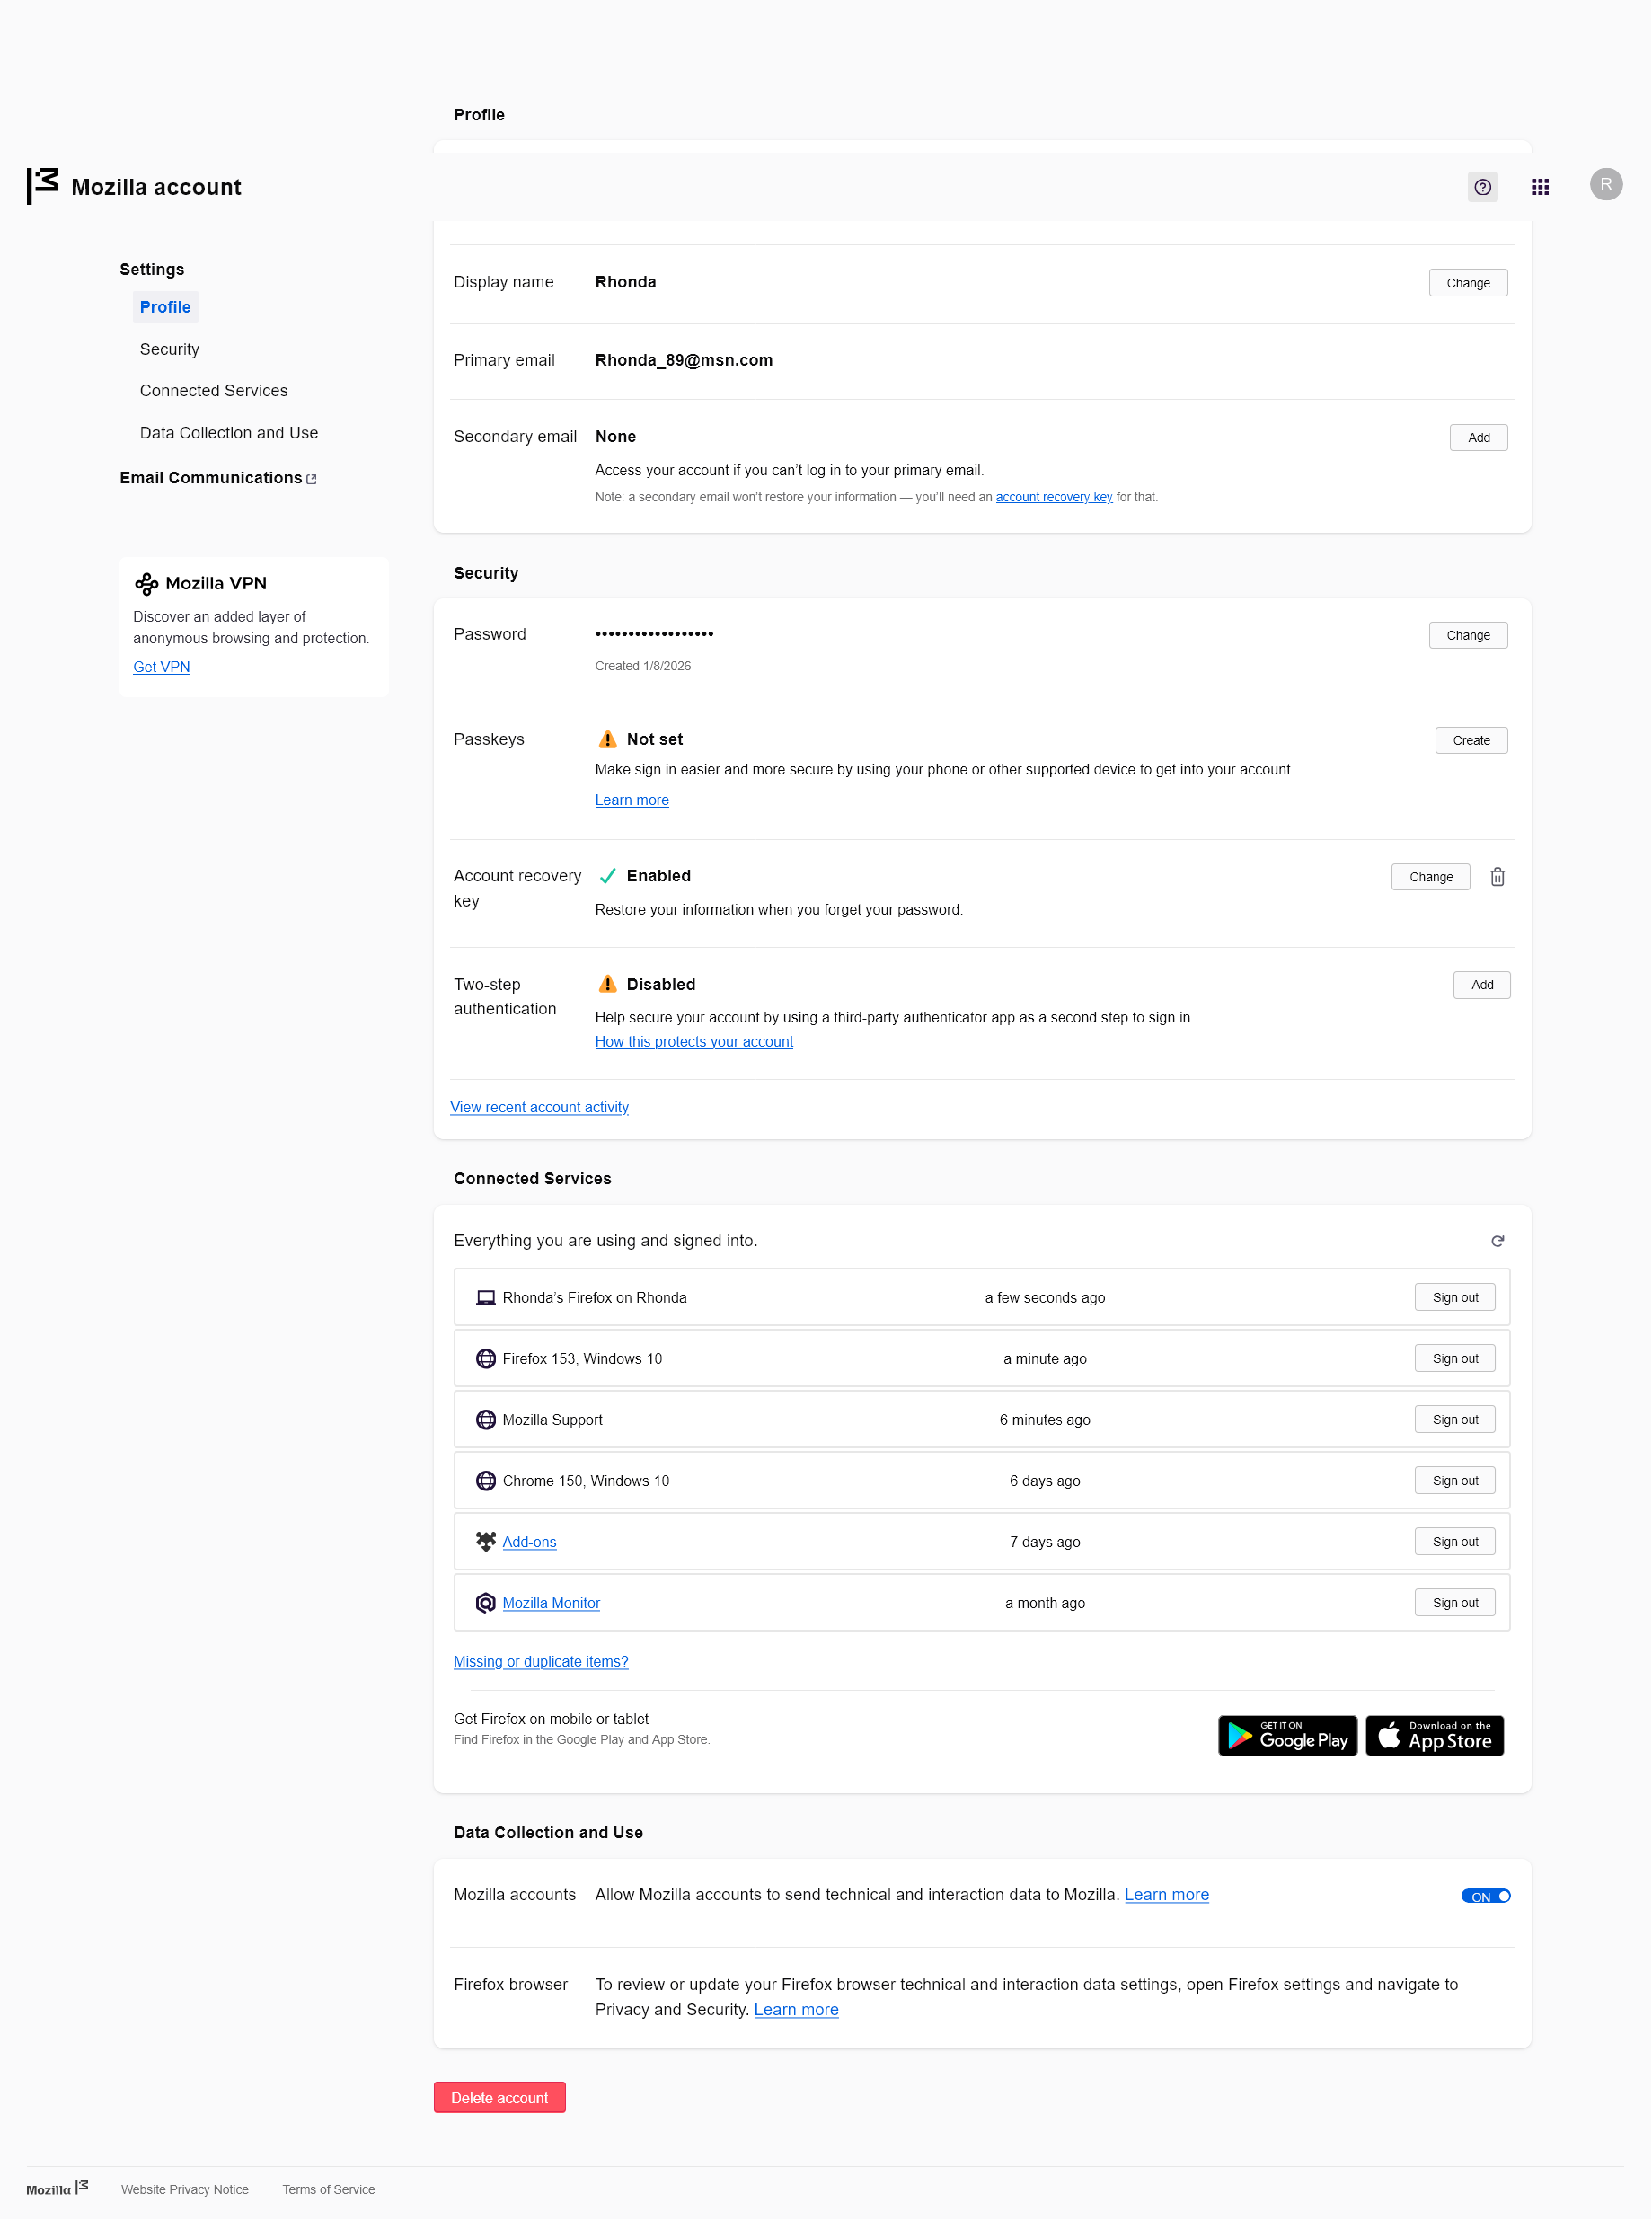Go to the Security settings nav item
The image size is (1652, 2220).
click(x=169, y=349)
